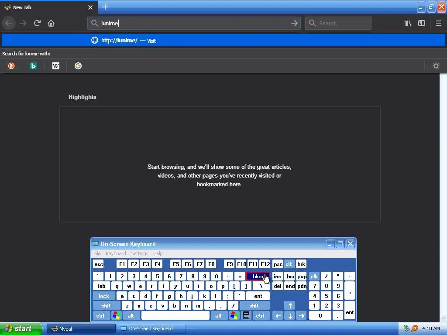Click the up arrow key on keyboard
This screenshot has width=447, height=335.
(x=290, y=306)
